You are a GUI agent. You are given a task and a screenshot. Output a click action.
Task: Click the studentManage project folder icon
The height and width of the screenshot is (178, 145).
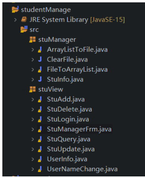[x=15, y=9]
